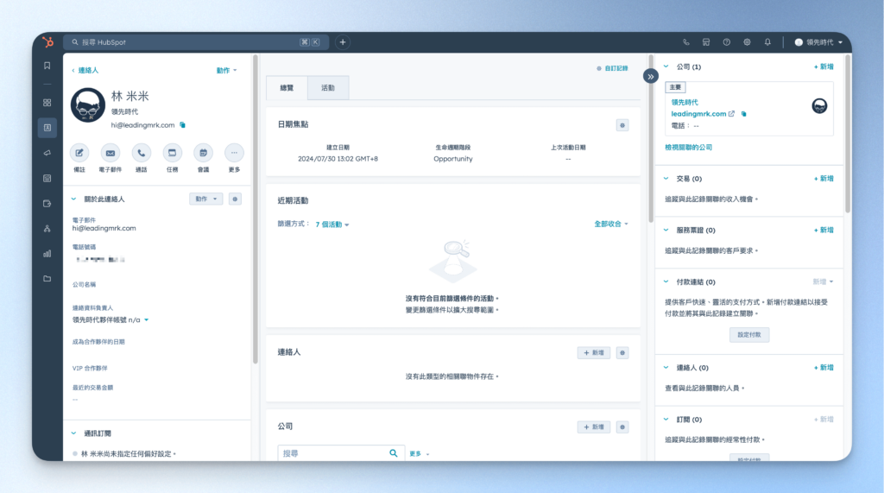Compose email with 電子郵件 icon
Viewport: 884px width, 493px height.
[110, 153]
